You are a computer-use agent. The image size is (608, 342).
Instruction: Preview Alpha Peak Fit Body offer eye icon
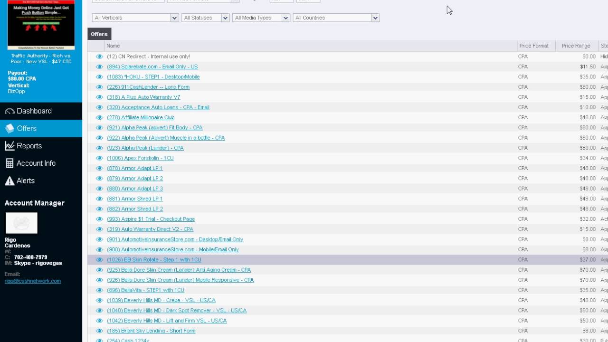click(99, 128)
